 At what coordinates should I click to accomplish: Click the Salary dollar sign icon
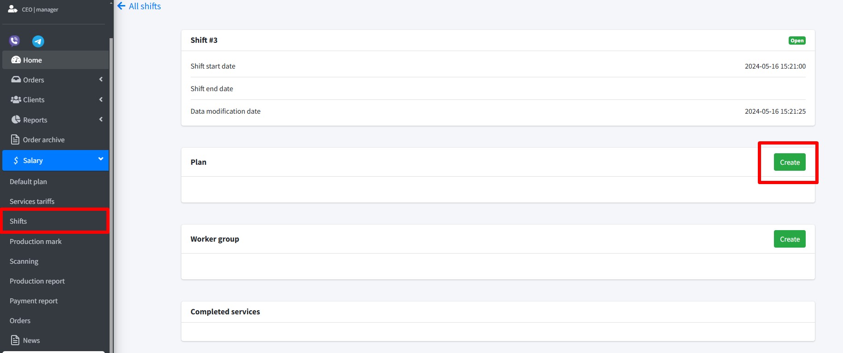(16, 160)
